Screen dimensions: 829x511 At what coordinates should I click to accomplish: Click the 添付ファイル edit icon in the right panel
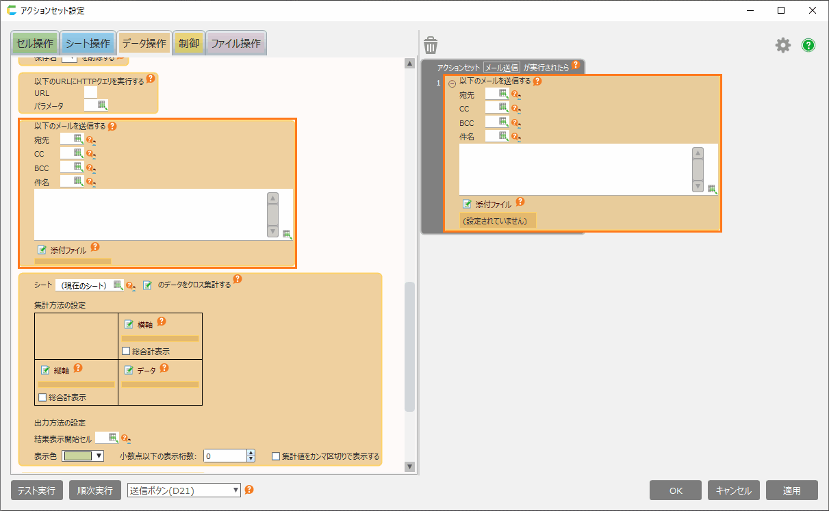[x=466, y=204]
